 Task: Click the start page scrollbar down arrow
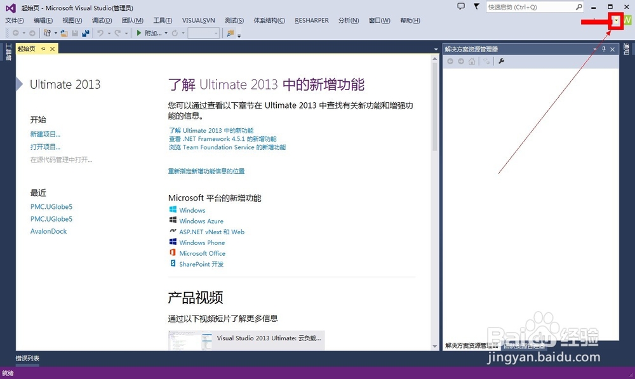[435, 346]
